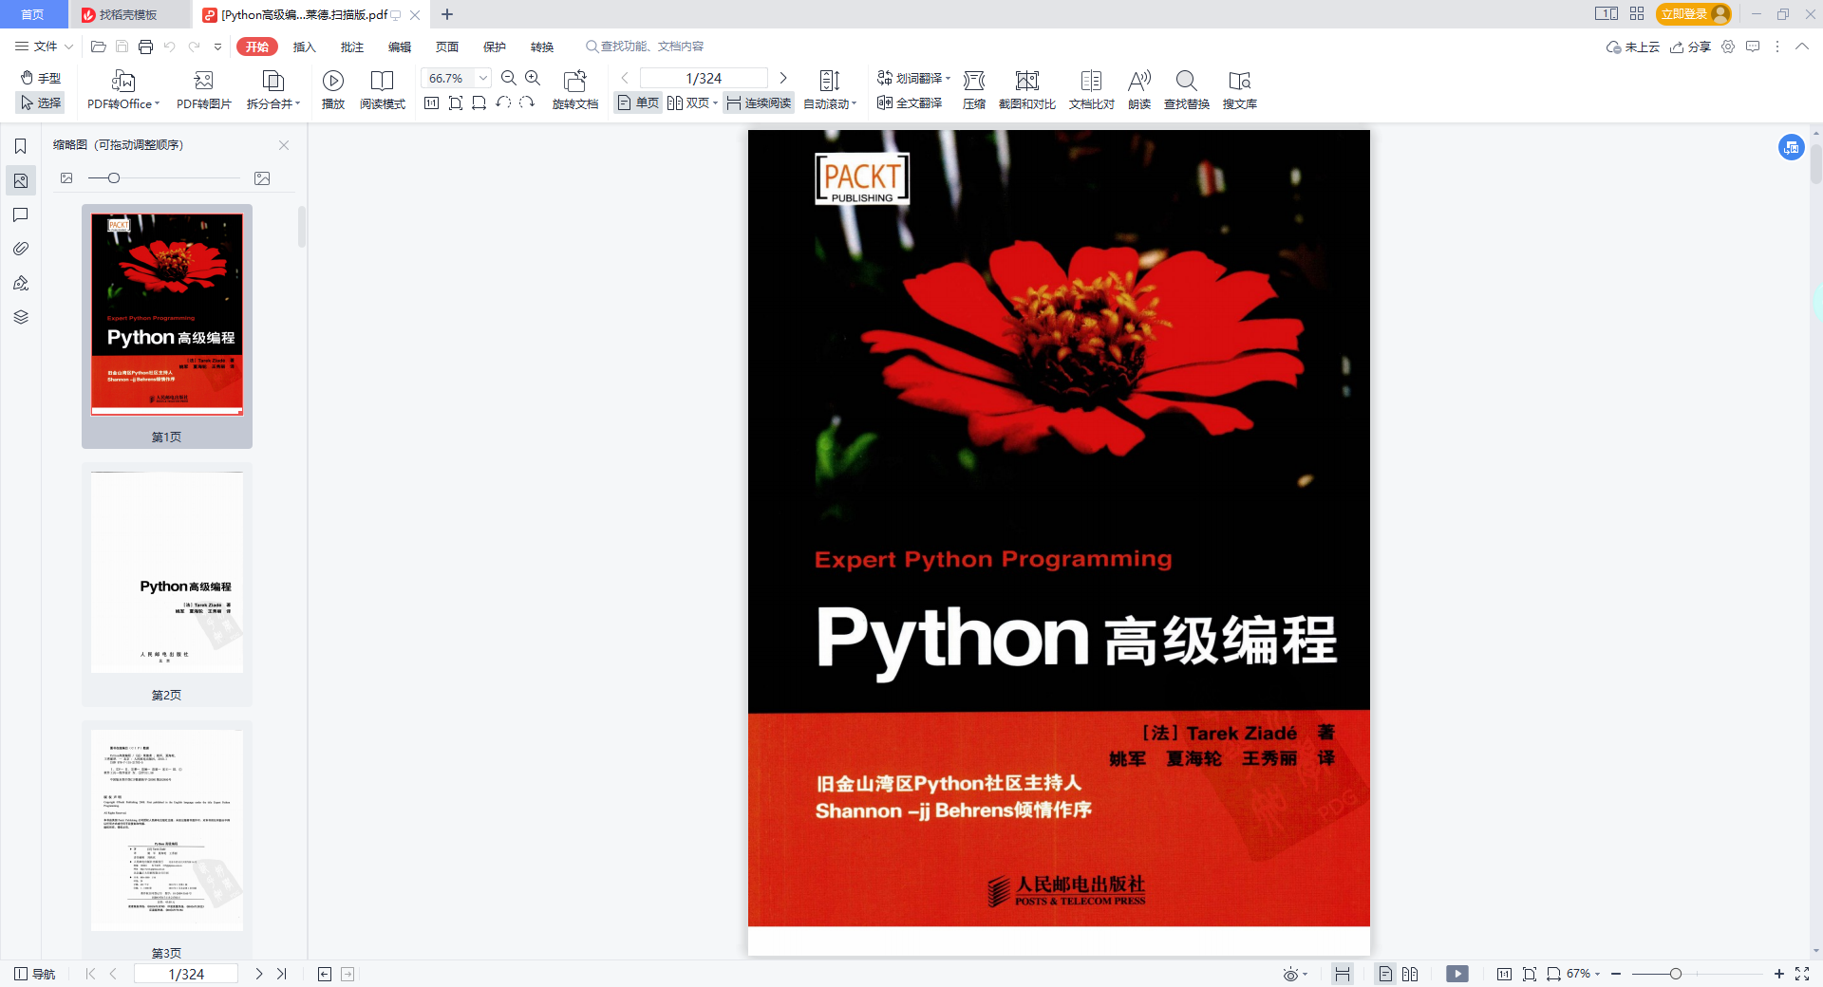Click the thumbnail size slider handle
The image size is (1823, 987).
[x=114, y=178]
